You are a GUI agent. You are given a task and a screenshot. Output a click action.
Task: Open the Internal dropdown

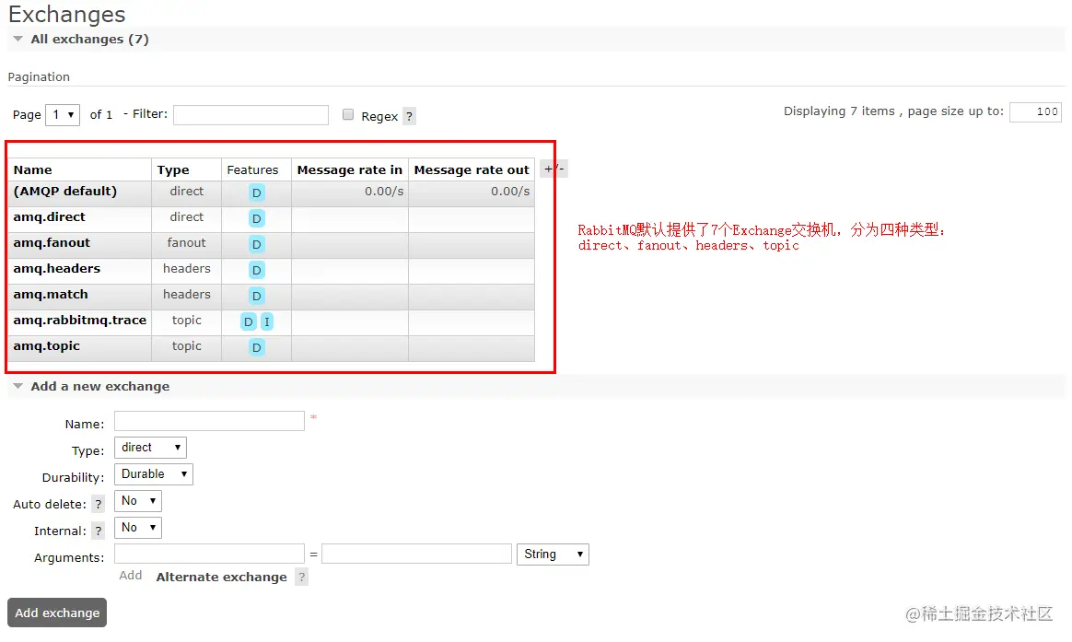coord(138,528)
